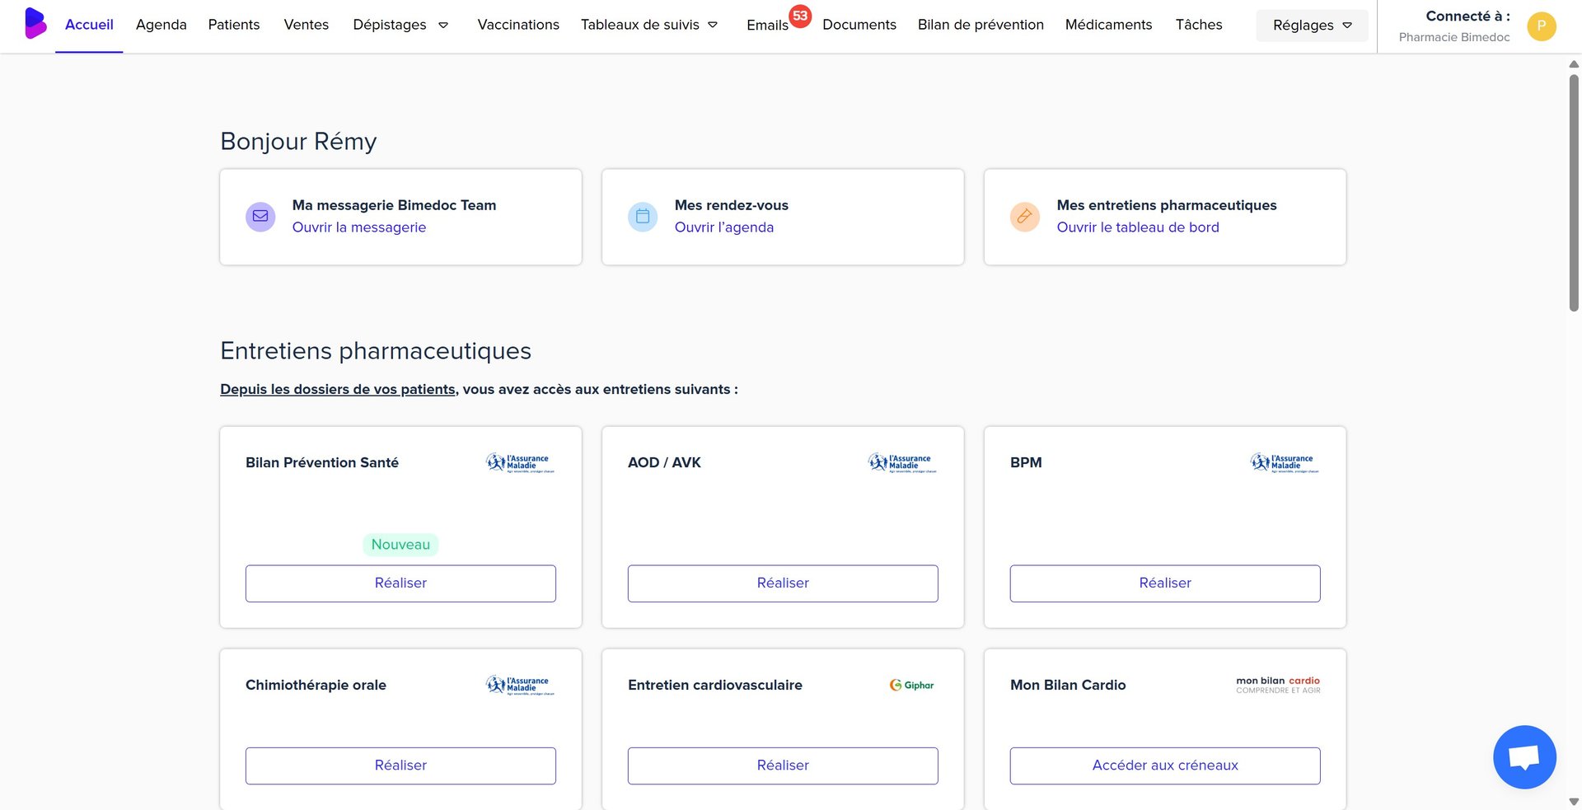Click Réaliser for Bilan Prévention Santé

pos(400,583)
